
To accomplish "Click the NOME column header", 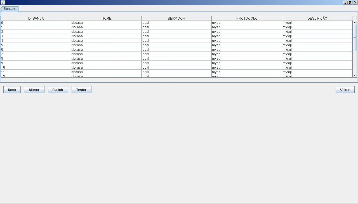I will tap(106, 18).
